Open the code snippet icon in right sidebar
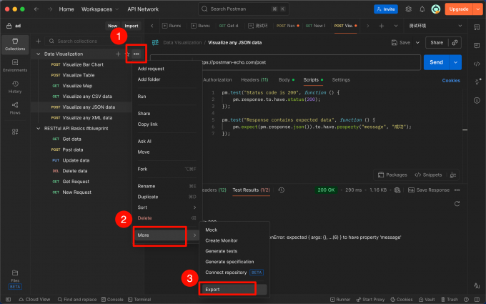 coord(477,64)
